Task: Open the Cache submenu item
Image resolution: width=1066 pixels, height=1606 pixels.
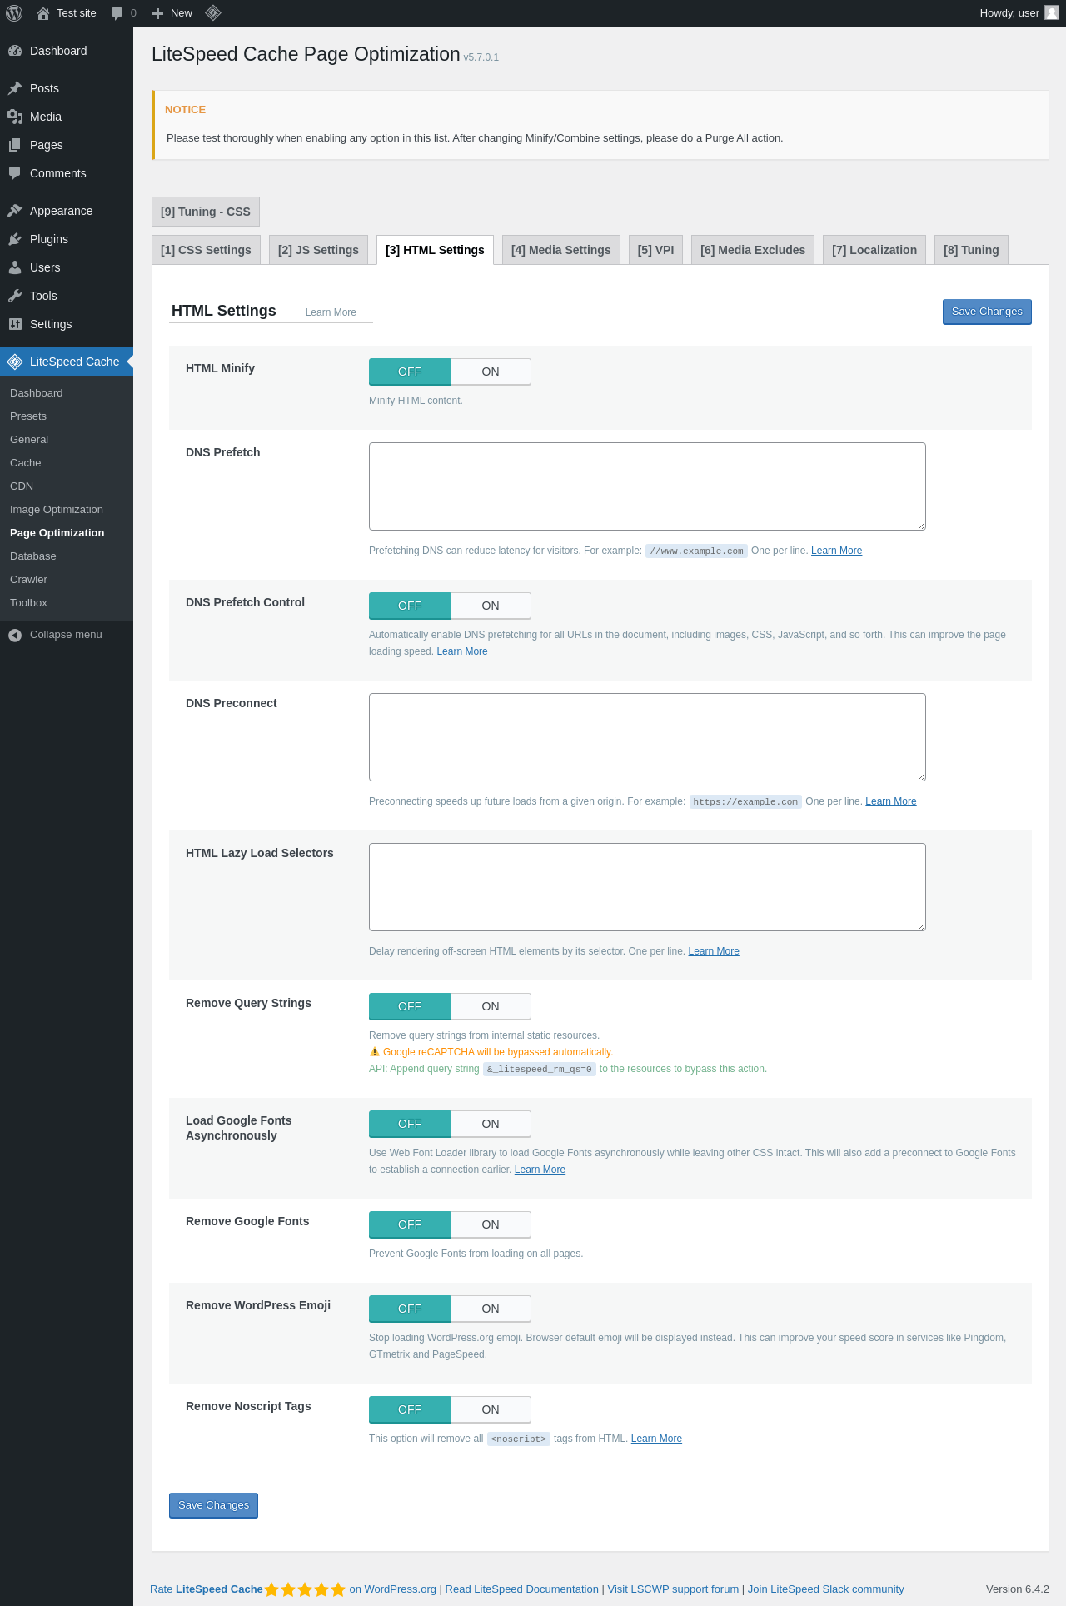Action: tap(25, 463)
